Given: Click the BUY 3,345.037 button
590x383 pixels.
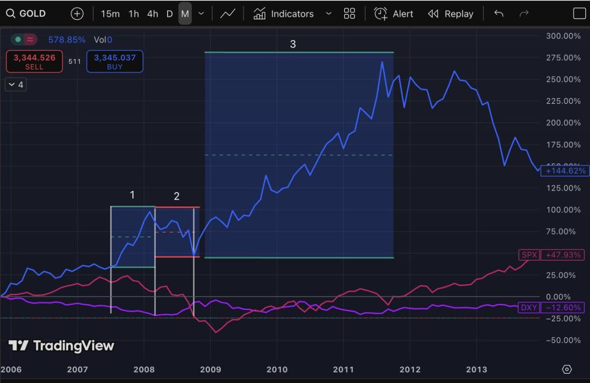Looking at the screenshot, I should click(x=115, y=61).
